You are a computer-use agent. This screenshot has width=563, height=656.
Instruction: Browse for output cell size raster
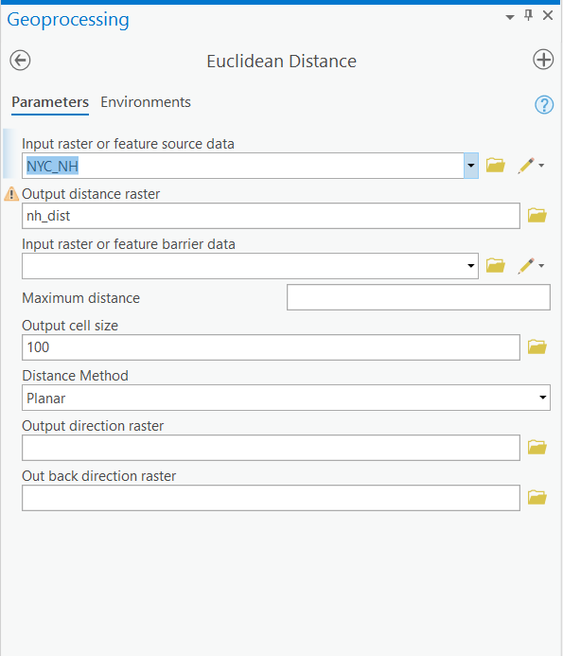coord(537,346)
